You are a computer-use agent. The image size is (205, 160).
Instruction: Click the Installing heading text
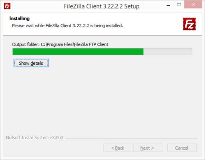click(20, 18)
